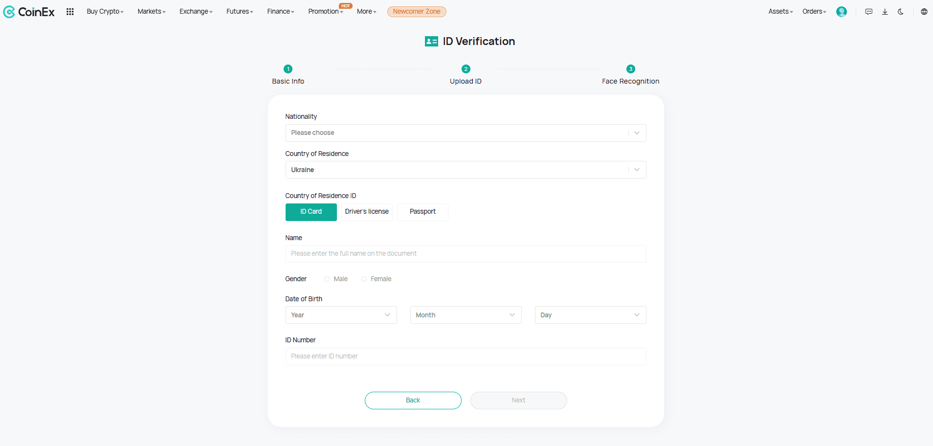Open the Exchange menu
Image resolution: width=933 pixels, height=446 pixels.
pos(196,12)
